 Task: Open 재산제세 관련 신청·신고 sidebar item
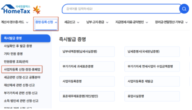[x=19, y=85]
